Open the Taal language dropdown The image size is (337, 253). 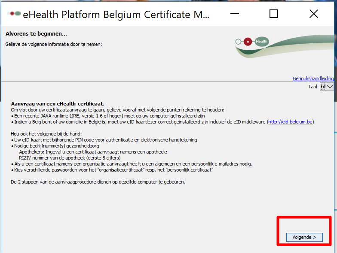(x=327, y=87)
